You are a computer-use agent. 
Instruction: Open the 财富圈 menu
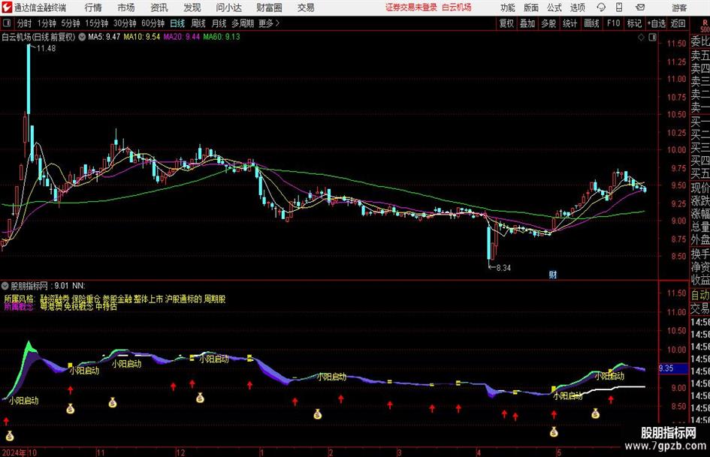tap(269, 8)
